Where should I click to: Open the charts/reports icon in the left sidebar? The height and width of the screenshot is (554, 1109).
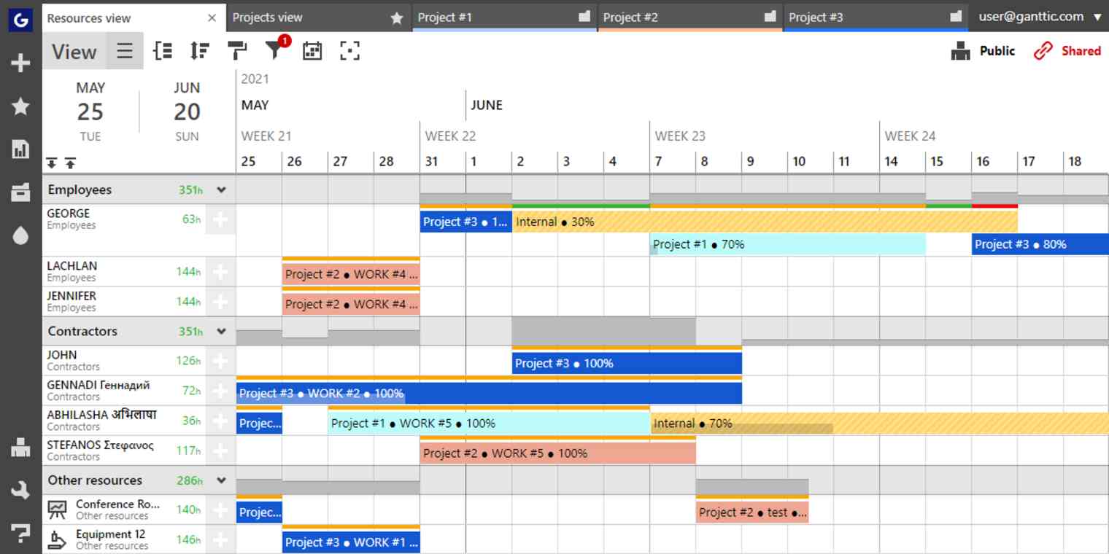[x=20, y=149]
